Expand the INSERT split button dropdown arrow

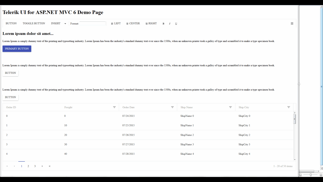point(65,24)
